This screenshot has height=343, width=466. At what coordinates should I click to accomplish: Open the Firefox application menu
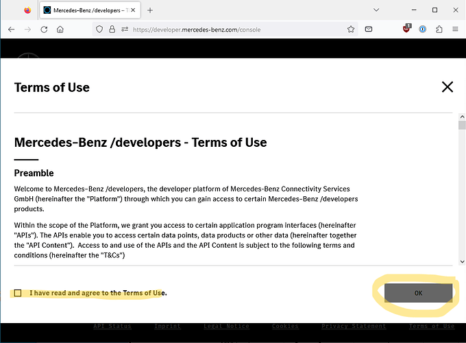pyautogui.click(x=455, y=29)
